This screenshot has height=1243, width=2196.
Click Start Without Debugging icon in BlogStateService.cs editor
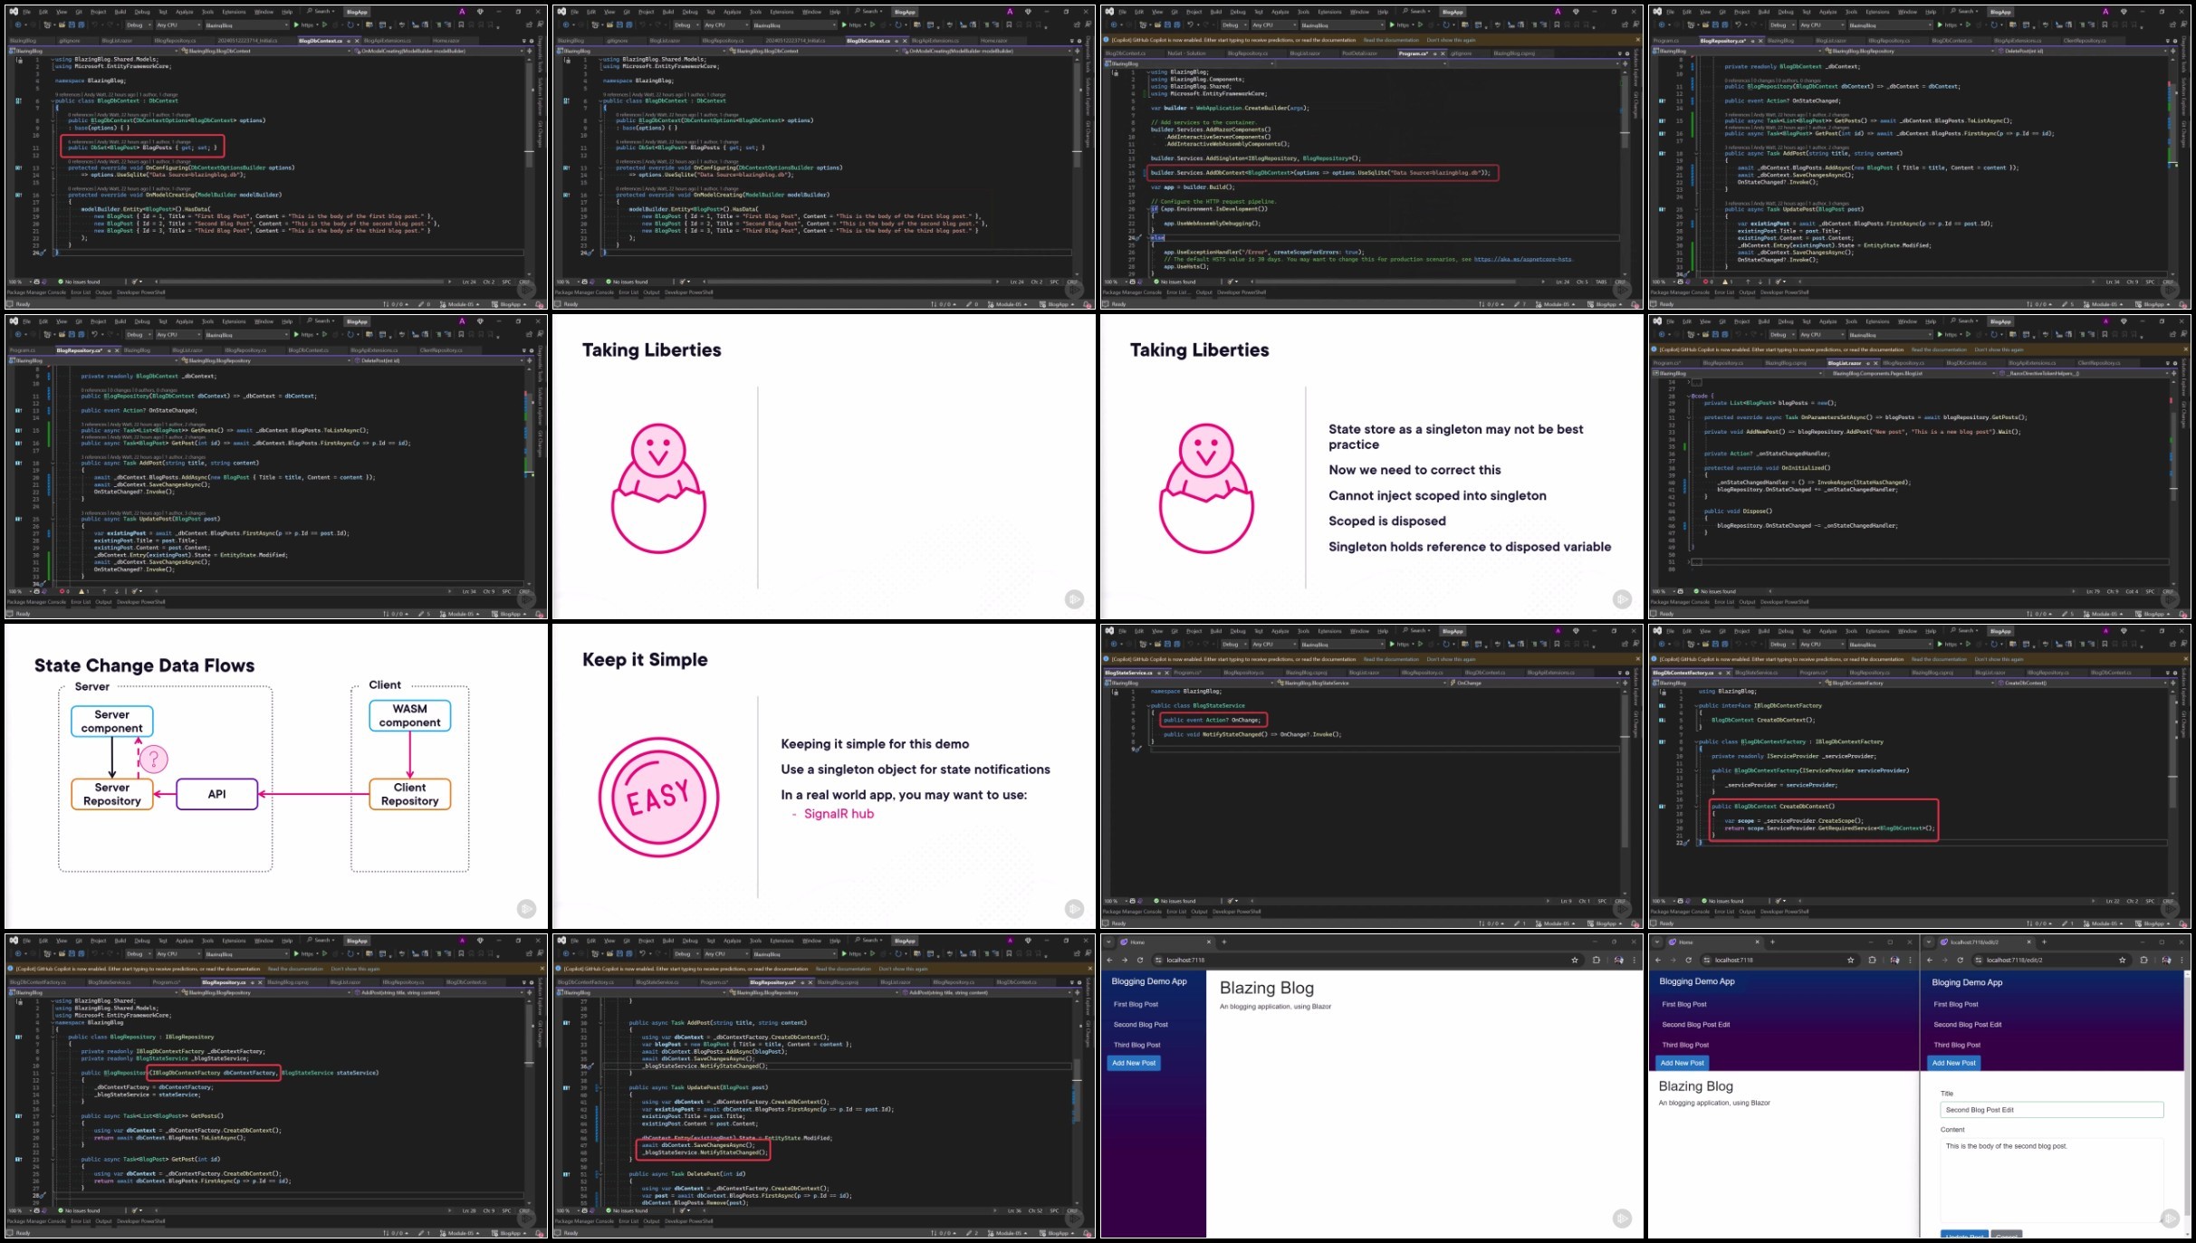coord(1420,645)
